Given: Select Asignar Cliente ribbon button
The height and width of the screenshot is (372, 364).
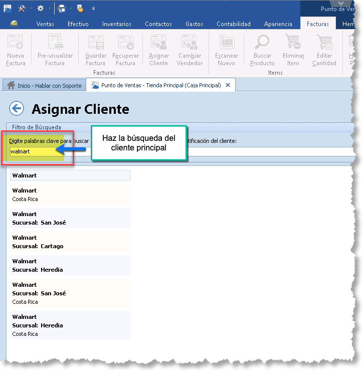Looking at the screenshot, I should pyautogui.click(x=159, y=50).
